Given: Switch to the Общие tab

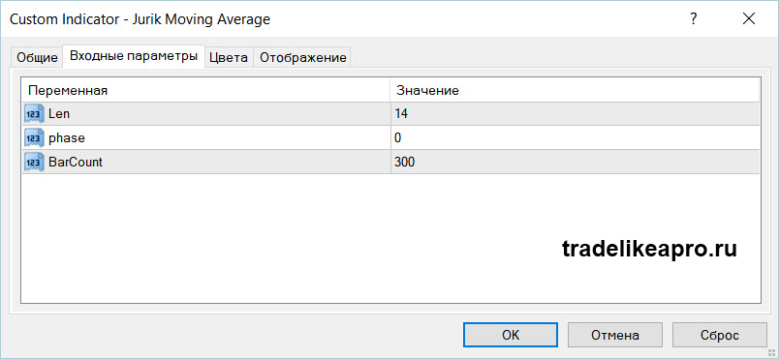Looking at the screenshot, I should point(37,57).
